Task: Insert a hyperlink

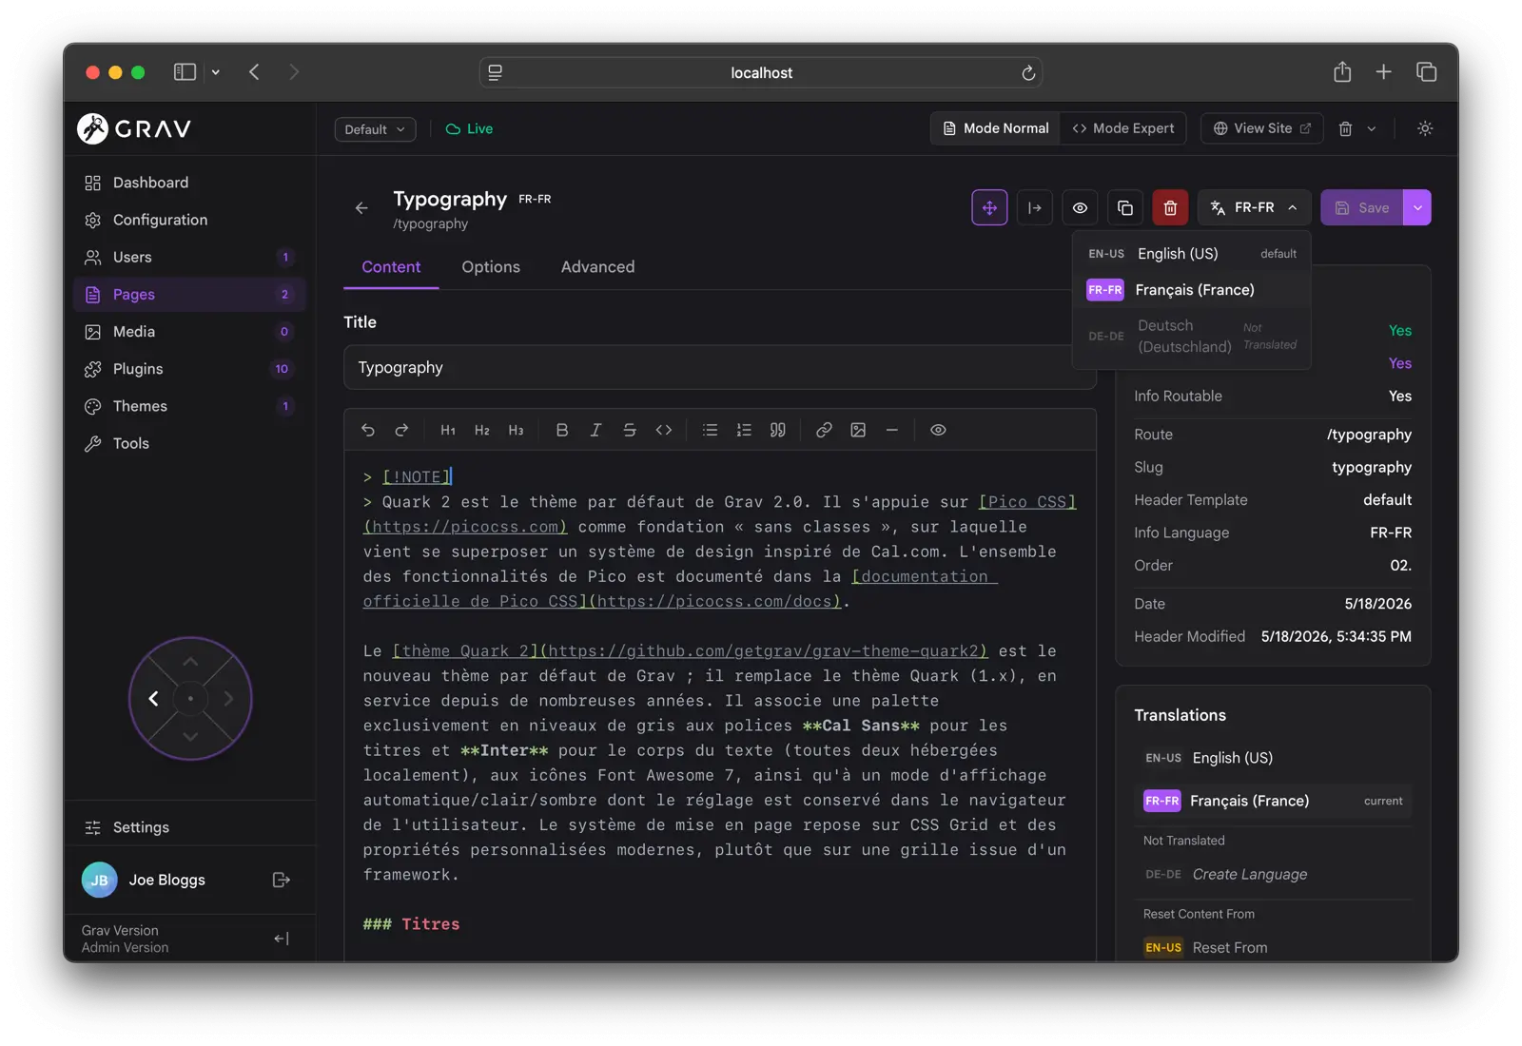Action: coord(824,430)
